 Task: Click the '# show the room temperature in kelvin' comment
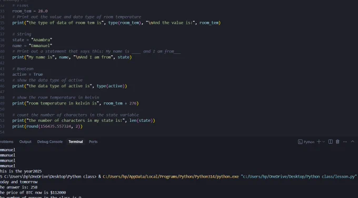56,97
